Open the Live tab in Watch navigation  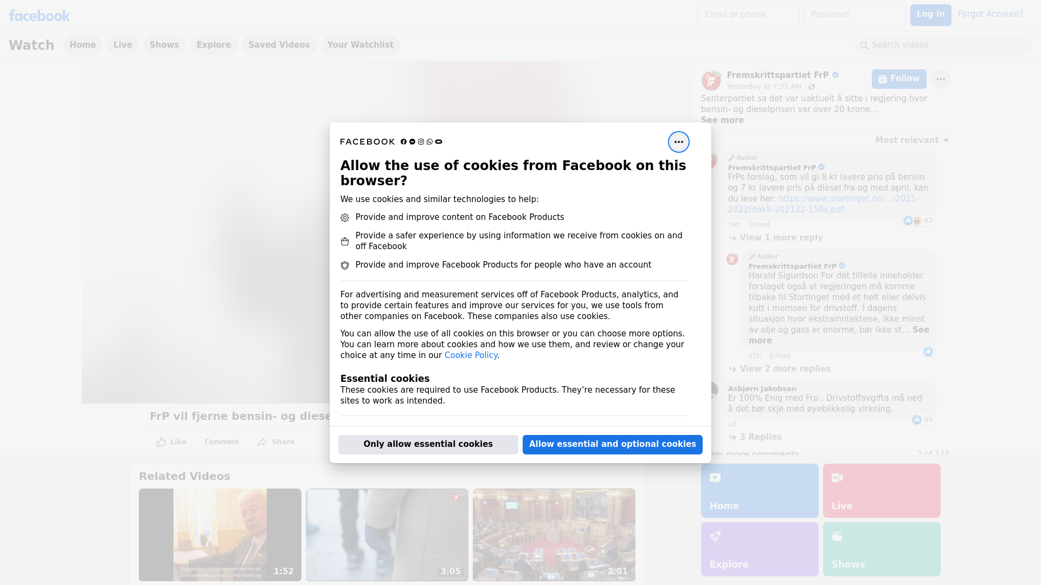(x=123, y=45)
